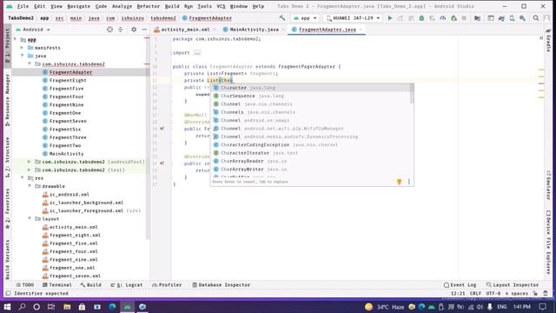
Task: Open the VCS menu
Action: [x=221, y=6]
